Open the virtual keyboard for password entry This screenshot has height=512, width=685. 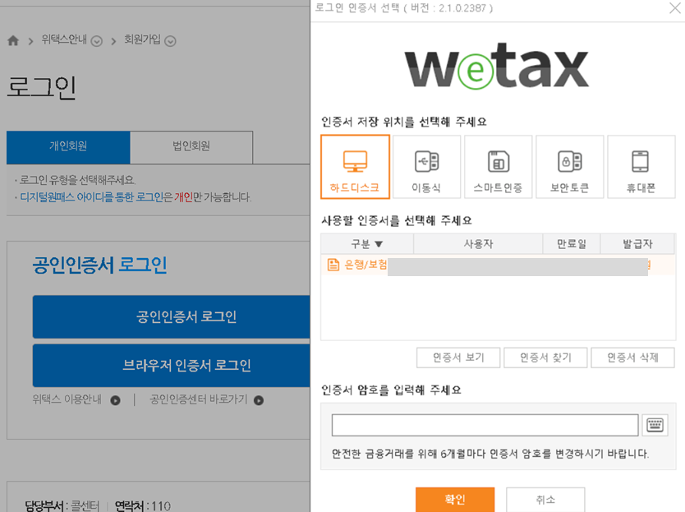pos(655,425)
